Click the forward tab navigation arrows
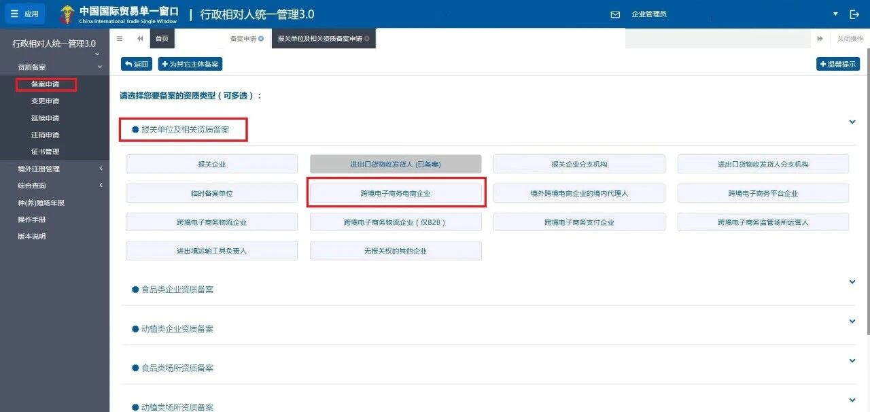The image size is (870, 412). (x=820, y=39)
